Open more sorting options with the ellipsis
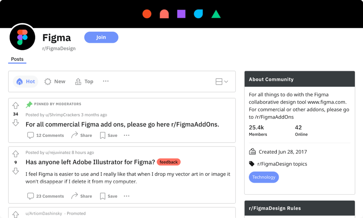This screenshot has width=363, height=218. 105,81
